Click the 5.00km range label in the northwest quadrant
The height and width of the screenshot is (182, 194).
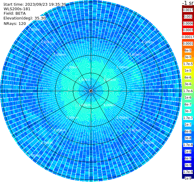click(34, 29)
